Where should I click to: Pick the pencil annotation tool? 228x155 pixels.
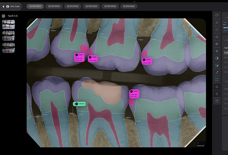pyautogui.click(x=217, y=72)
